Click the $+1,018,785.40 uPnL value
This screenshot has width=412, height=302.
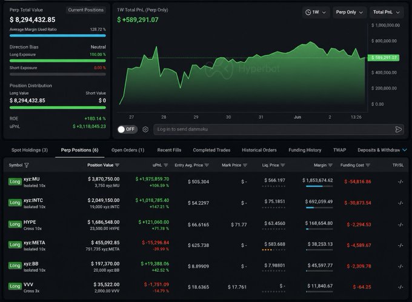tap(152, 200)
